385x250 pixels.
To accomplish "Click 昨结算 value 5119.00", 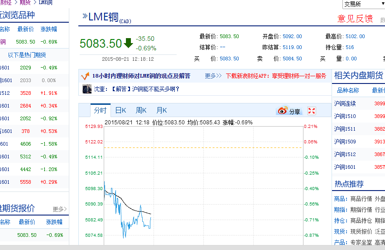I will point(292,47).
